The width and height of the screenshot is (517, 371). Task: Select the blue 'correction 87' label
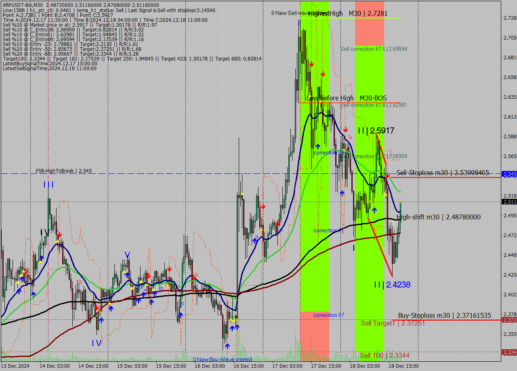coord(329,315)
